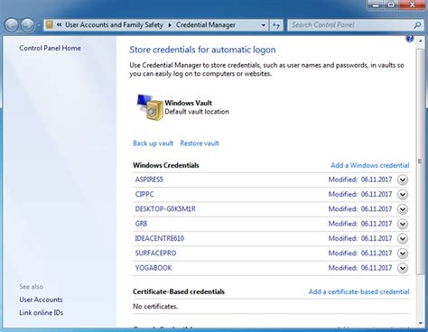The width and height of the screenshot is (428, 332).
Task: Click the address bar folder icon
Action: tap(50, 25)
